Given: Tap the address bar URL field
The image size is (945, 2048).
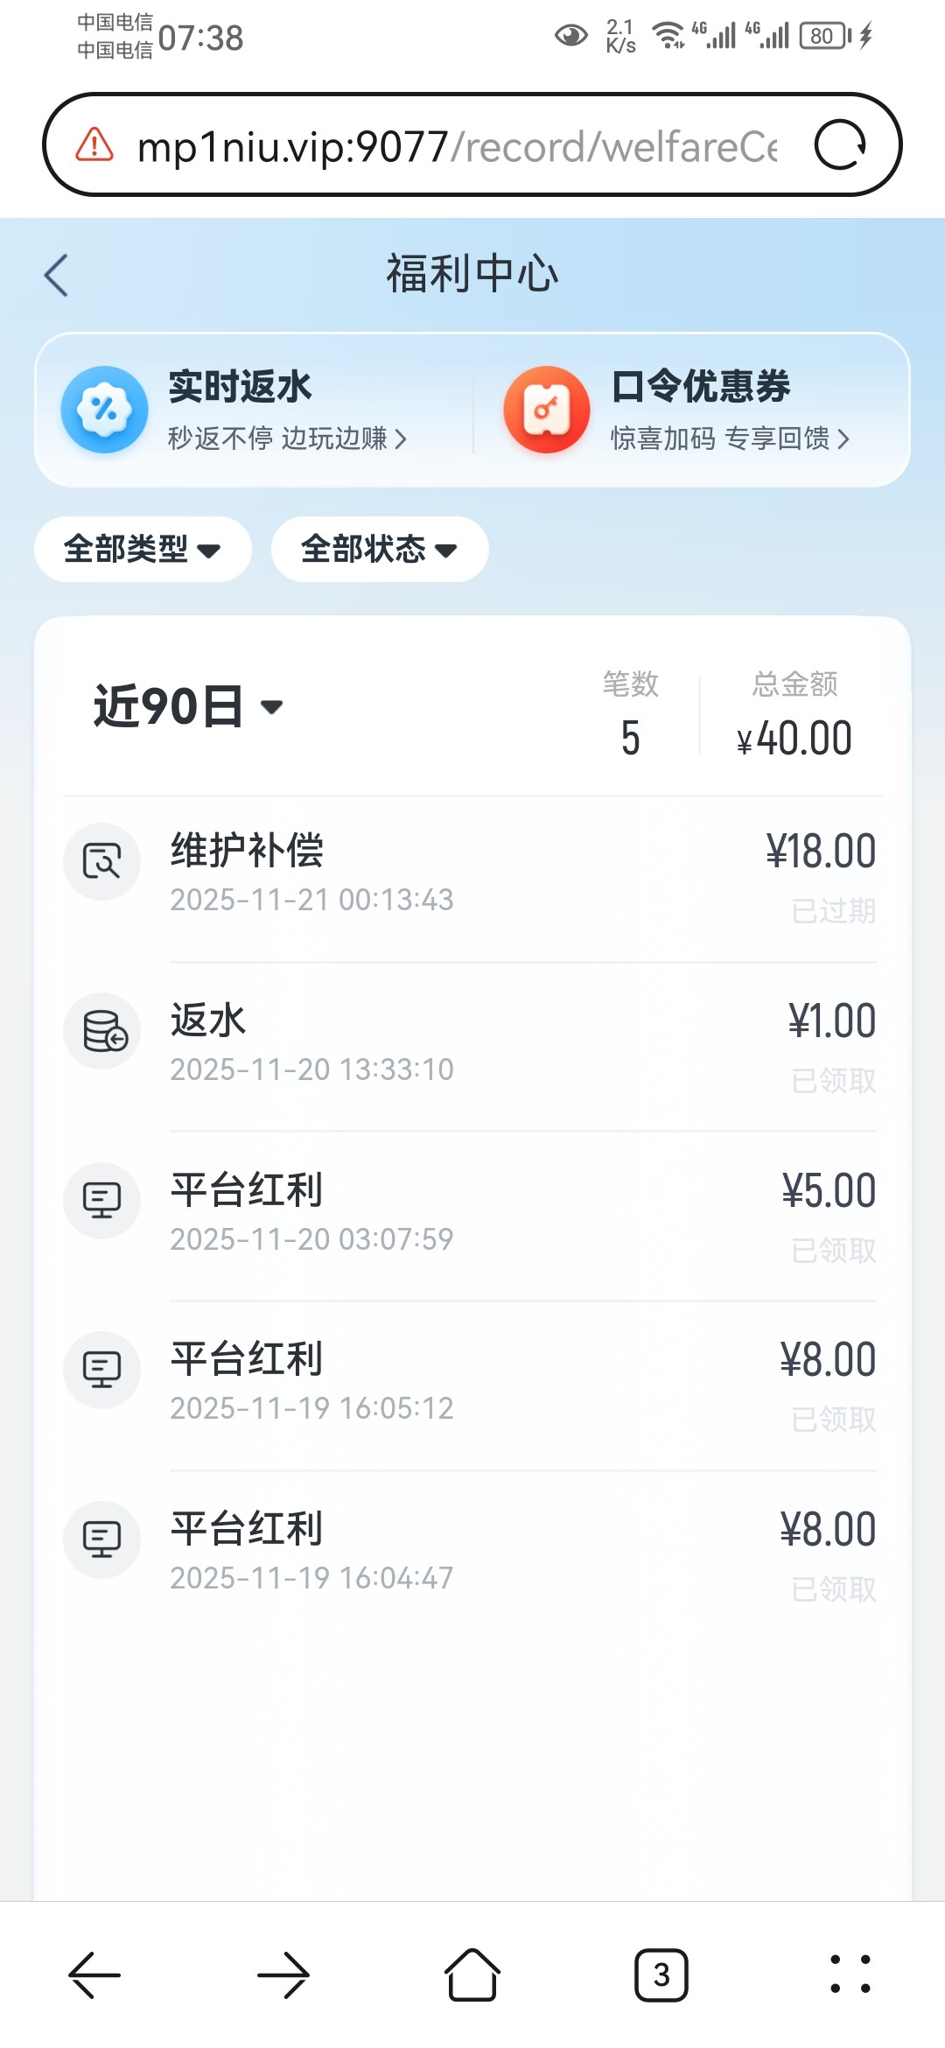Looking at the screenshot, I should [x=455, y=146].
